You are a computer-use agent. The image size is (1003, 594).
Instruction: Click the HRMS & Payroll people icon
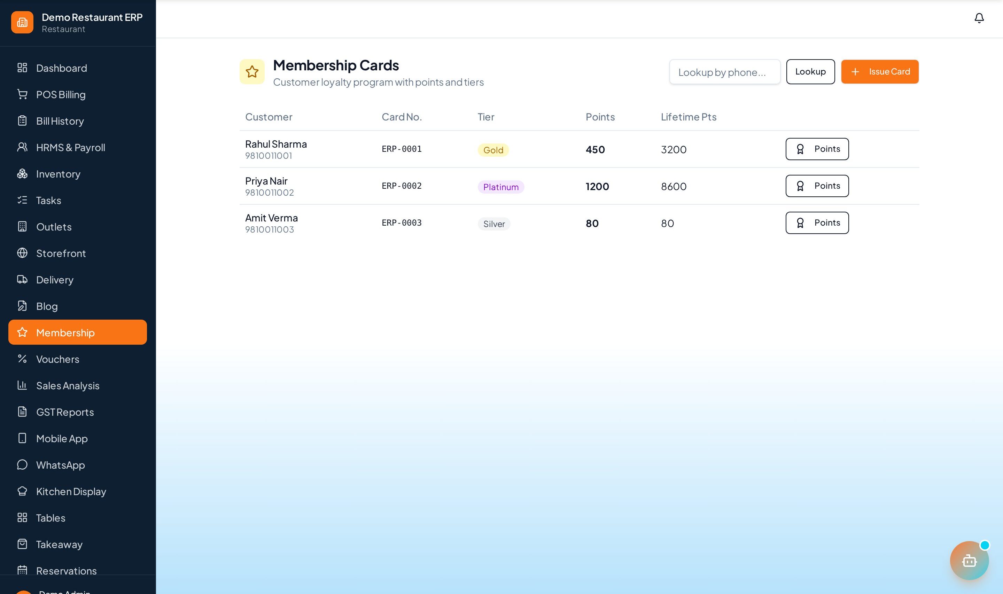pos(22,147)
